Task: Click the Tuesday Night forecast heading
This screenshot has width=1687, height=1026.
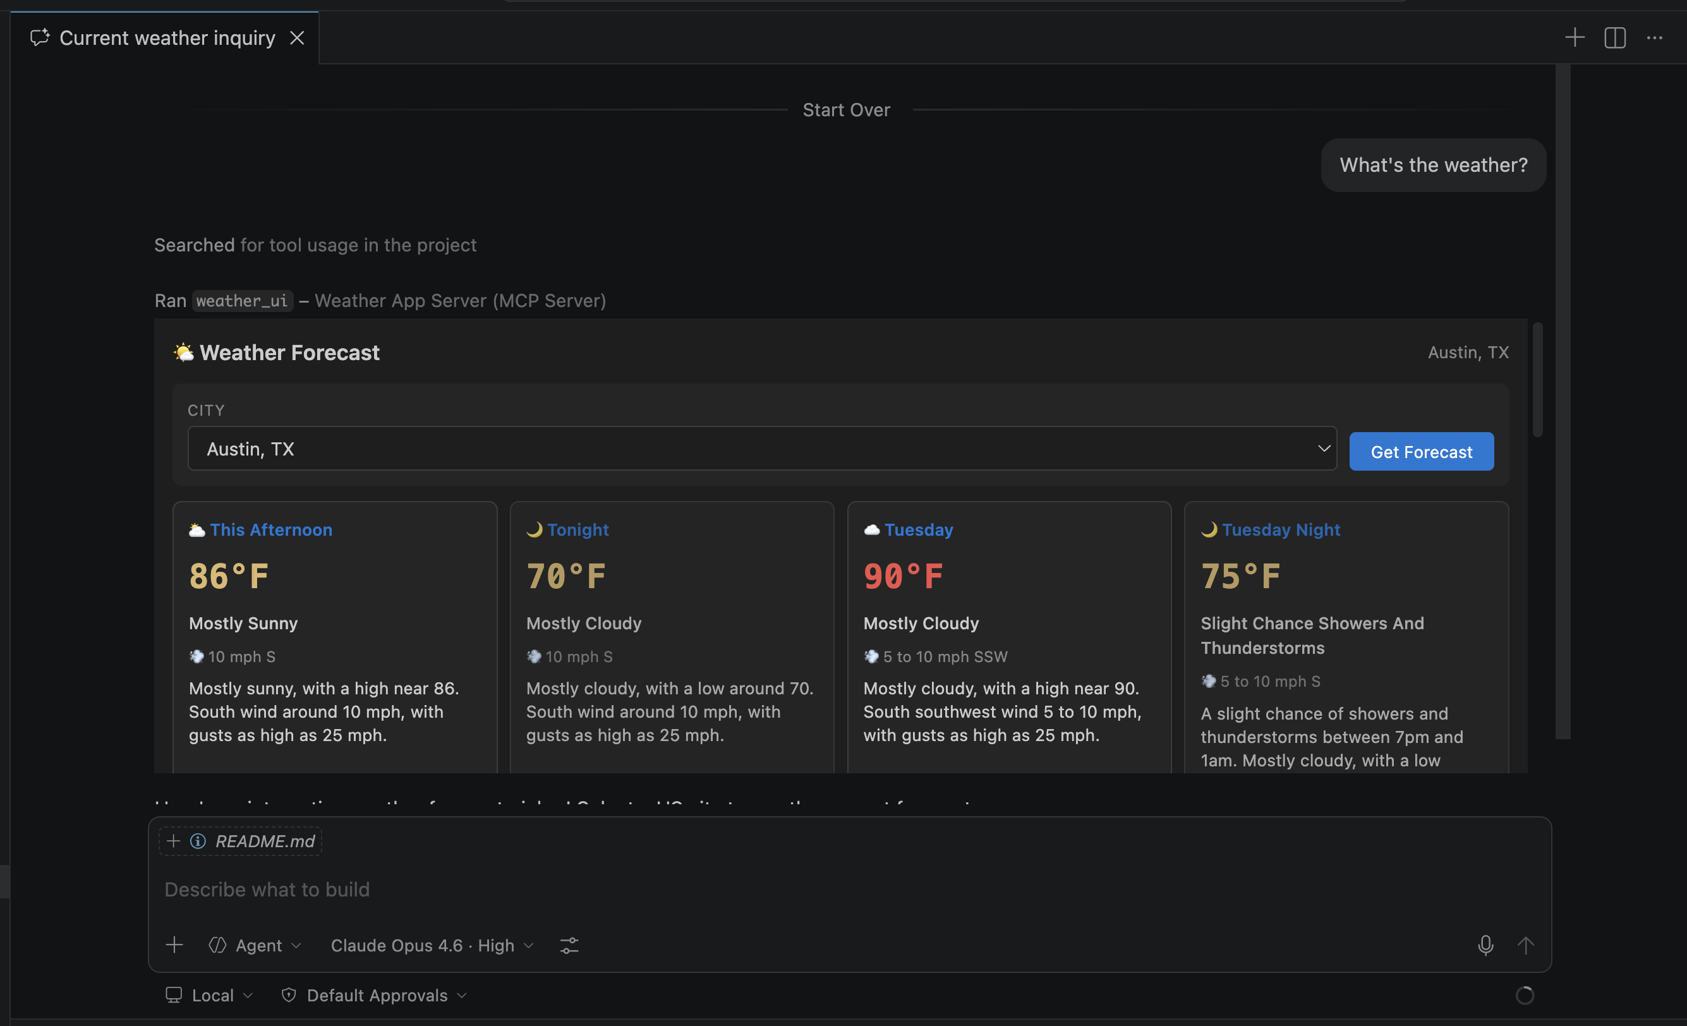Action: point(1281,530)
